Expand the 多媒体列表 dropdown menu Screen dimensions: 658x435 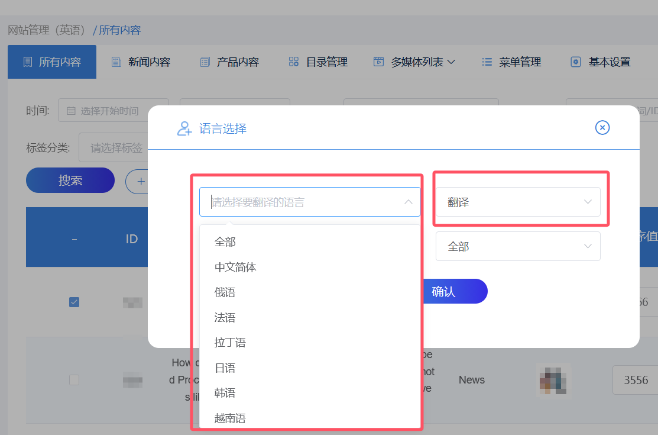[x=414, y=62]
